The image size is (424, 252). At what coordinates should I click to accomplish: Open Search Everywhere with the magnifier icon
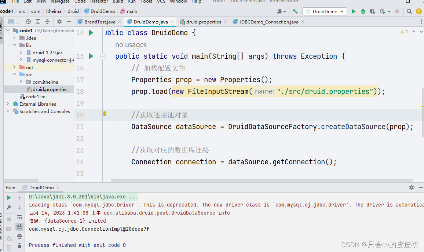pyautogui.click(x=409, y=11)
